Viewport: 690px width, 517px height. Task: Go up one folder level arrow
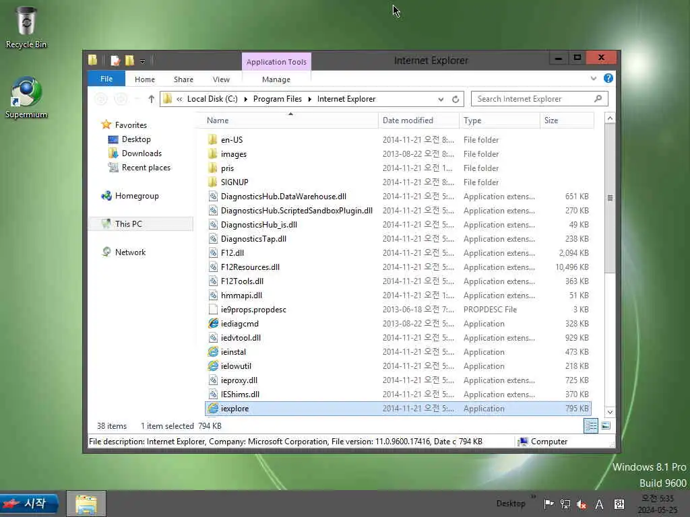click(x=151, y=99)
